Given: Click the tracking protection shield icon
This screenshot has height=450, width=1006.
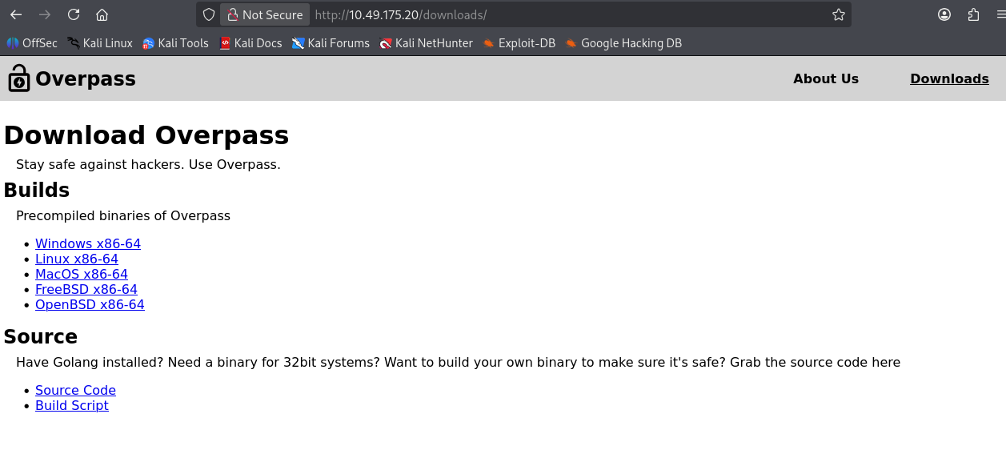Looking at the screenshot, I should tap(209, 14).
